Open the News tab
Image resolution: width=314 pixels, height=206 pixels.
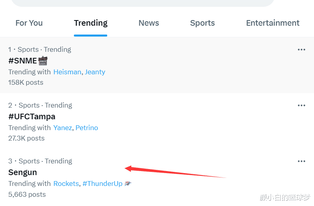point(149,23)
